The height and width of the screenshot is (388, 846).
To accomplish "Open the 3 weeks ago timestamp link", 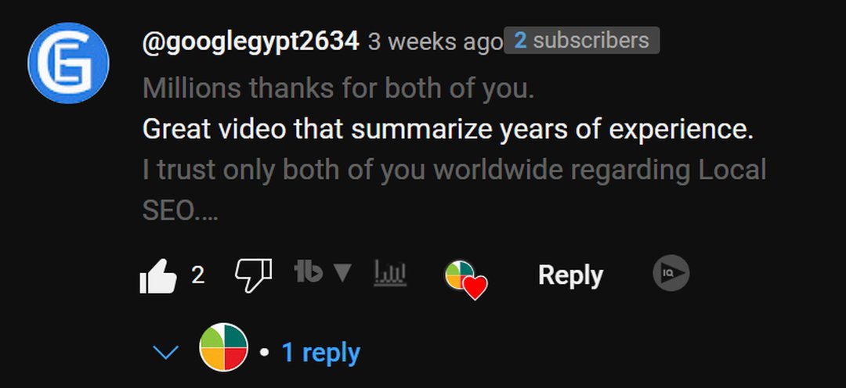I will point(436,41).
